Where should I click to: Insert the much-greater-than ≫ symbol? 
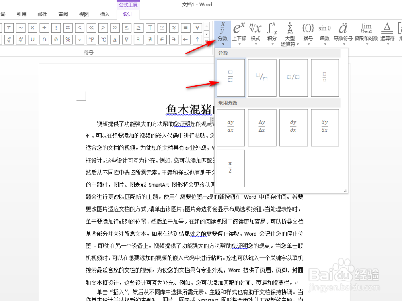point(115,28)
